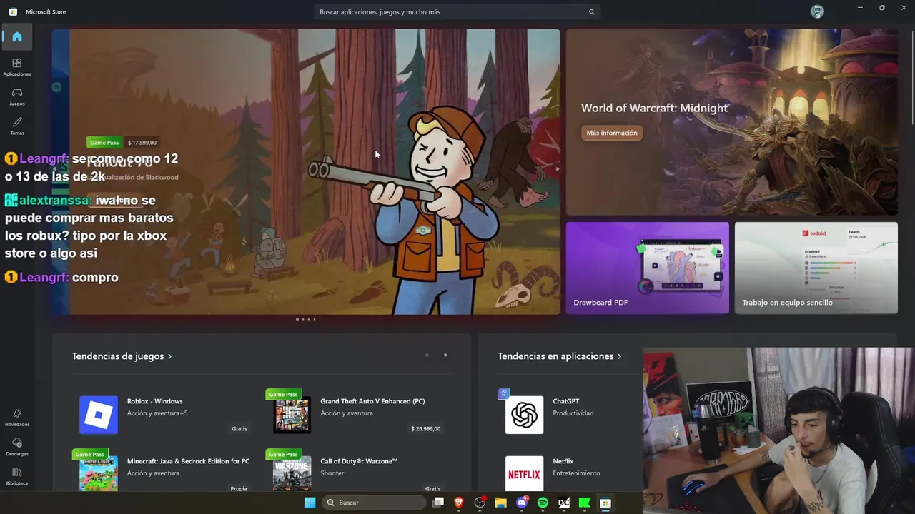915x514 pixels.
Task: Click Roblox - Windows title text
Action: (x=155, y=401)
